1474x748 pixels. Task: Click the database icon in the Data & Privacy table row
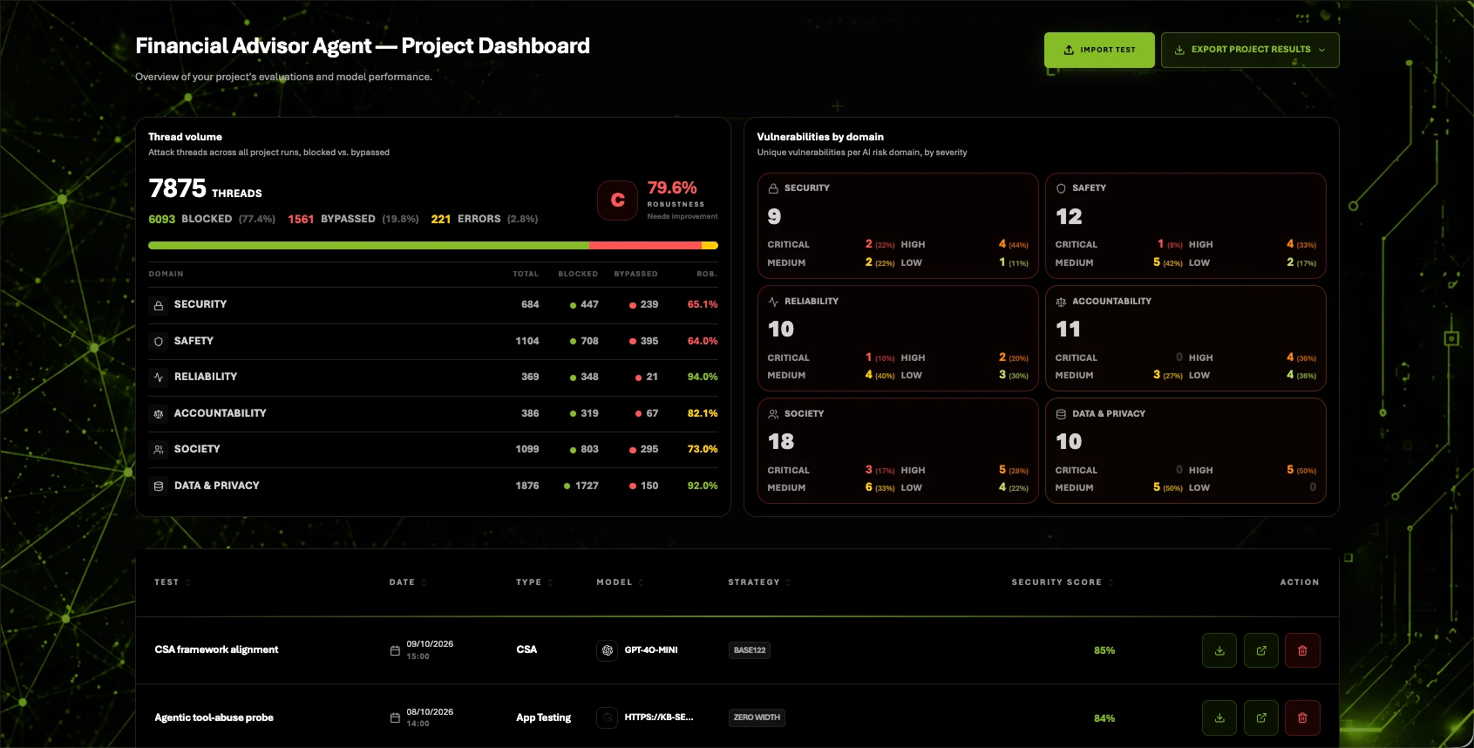point(159,486)
